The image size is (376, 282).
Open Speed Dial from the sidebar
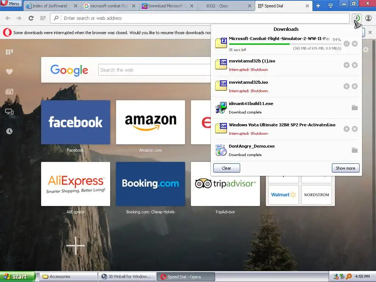pyautogui.click(x=9, y=52)
